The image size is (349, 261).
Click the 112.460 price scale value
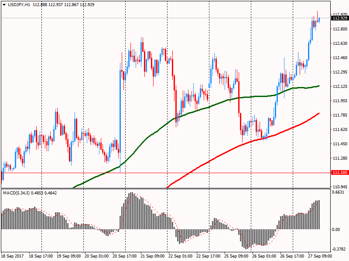pyautogui.click(x=340, y=58)
